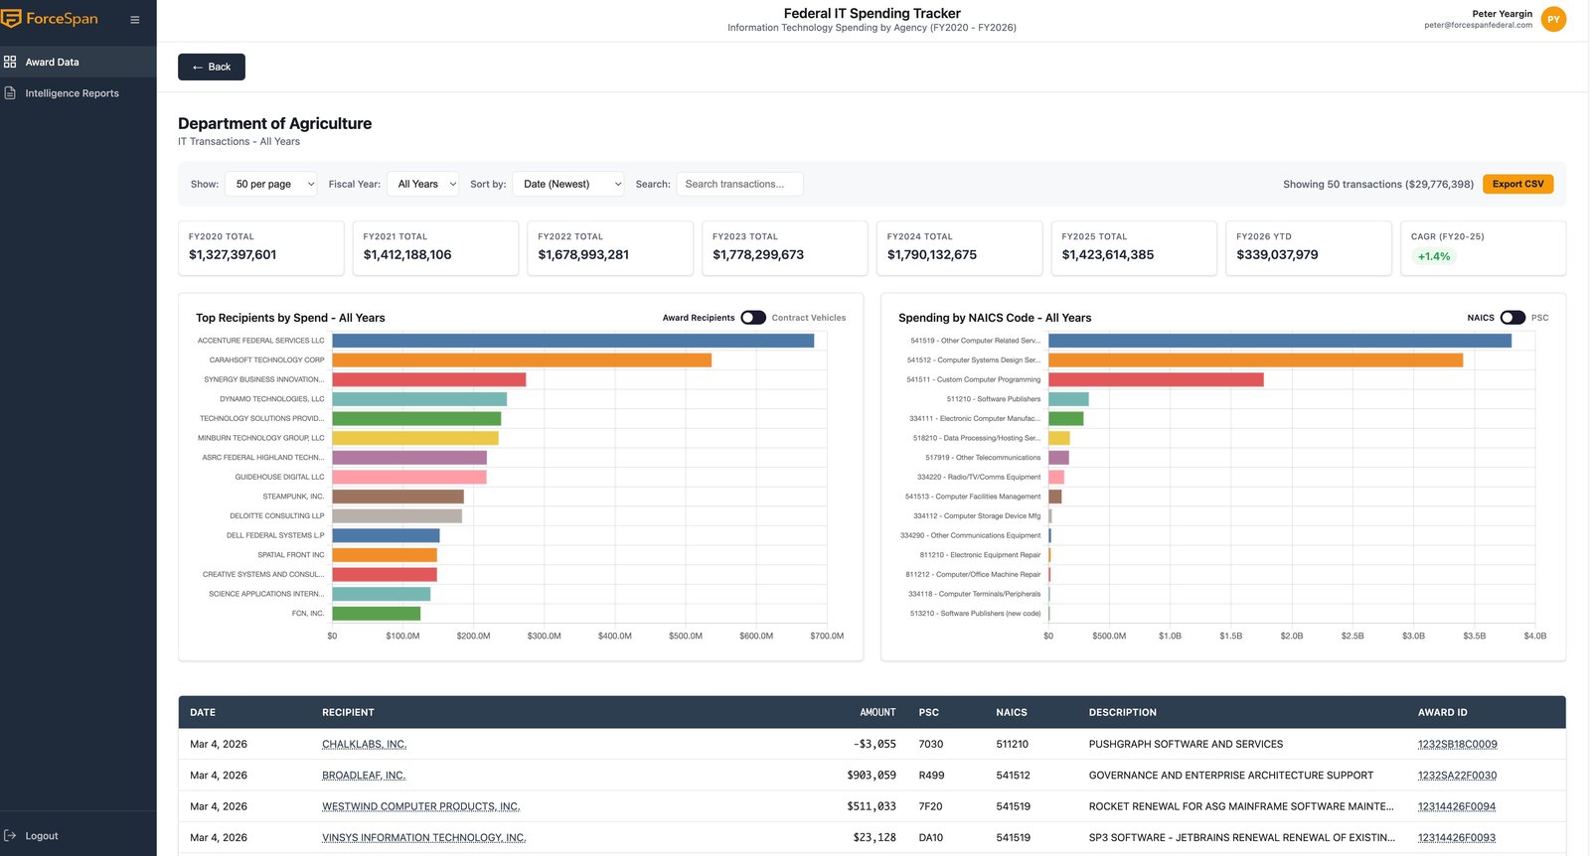Click the DESCRIPTION column header
The image size is (1590, 856).
1123,713
